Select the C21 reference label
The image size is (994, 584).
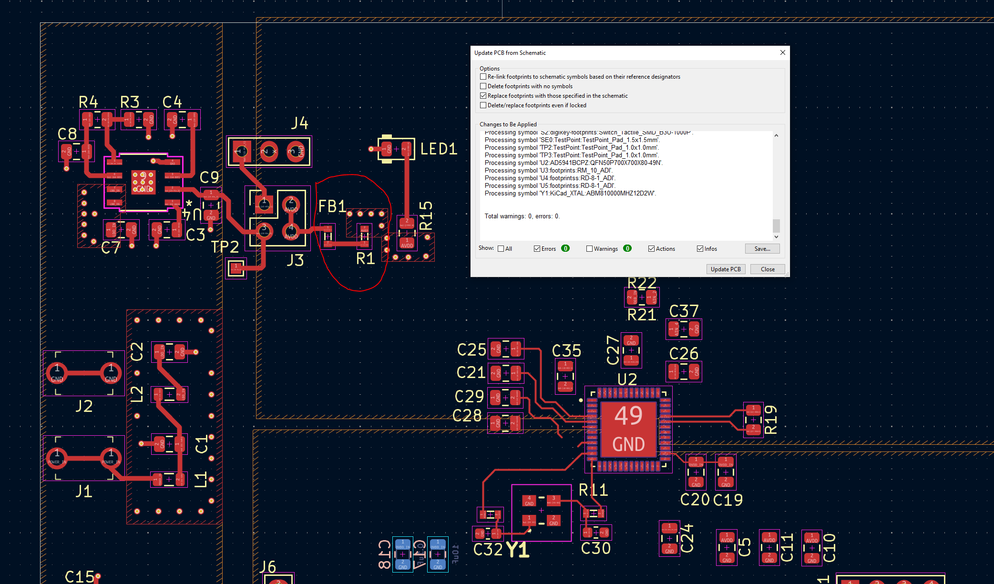coord(471,372)
